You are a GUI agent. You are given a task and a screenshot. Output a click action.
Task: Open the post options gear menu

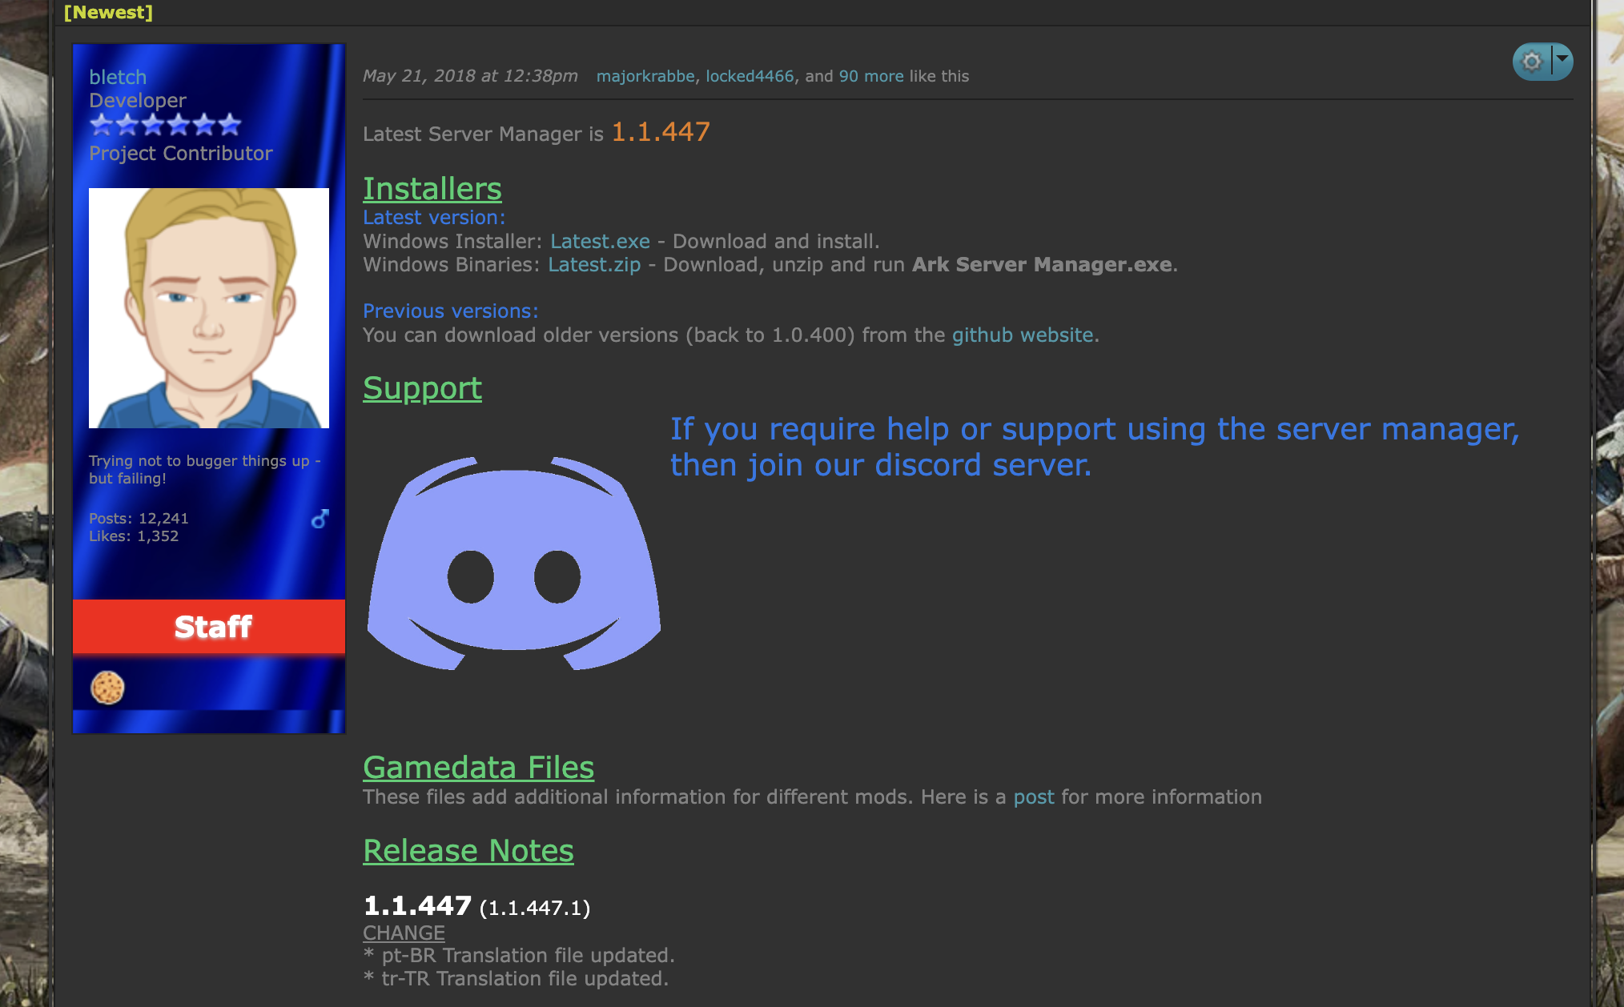point(1531,62)
